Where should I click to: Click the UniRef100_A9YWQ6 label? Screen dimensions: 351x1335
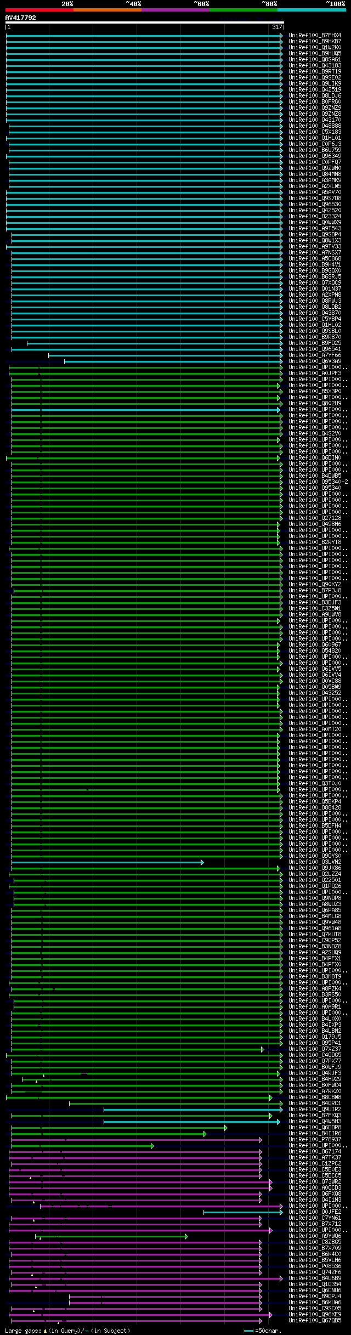pos(315,1236)
